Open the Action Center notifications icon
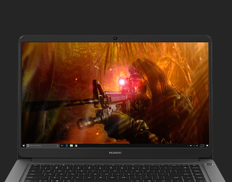232x182 pixels. [207, 146]
